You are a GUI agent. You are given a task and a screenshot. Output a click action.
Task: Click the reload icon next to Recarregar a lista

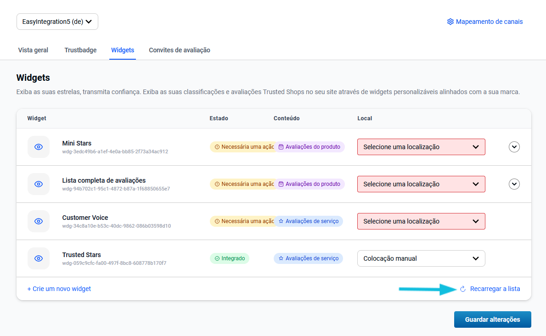pyautogui.click(x=463, y=289)
